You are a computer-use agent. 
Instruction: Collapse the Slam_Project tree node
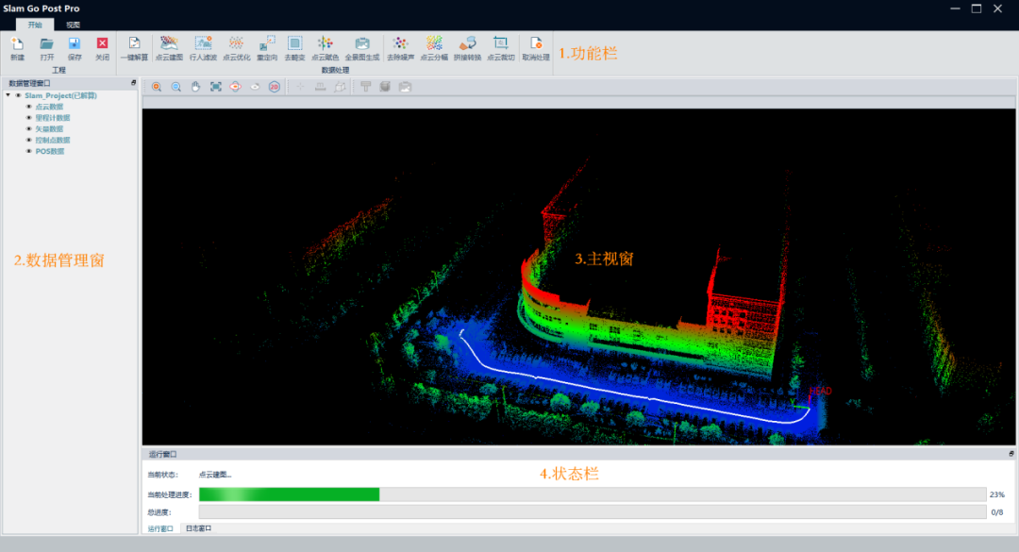click(8, 95)
